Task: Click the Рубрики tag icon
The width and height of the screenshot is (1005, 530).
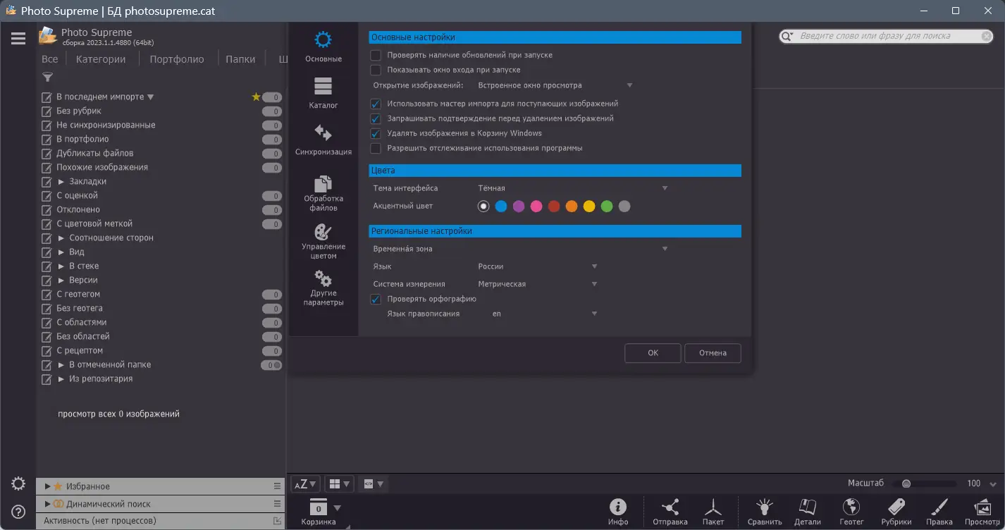Action: coord(896,512)
